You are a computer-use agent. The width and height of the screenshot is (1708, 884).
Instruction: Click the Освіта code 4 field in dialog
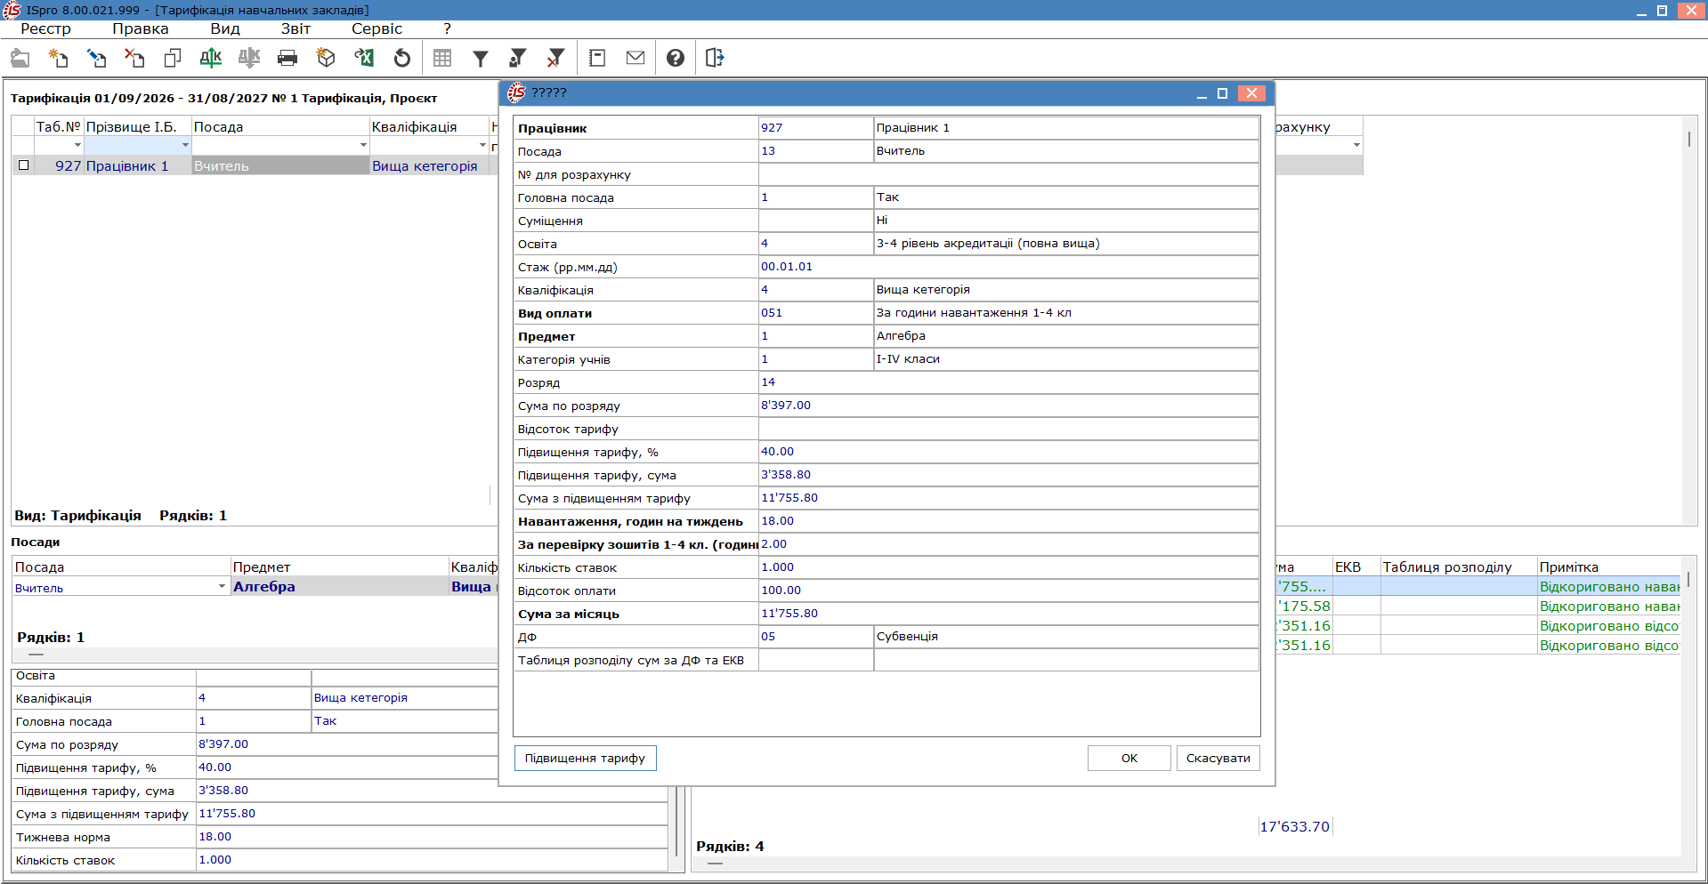click(x=815, y=244)
